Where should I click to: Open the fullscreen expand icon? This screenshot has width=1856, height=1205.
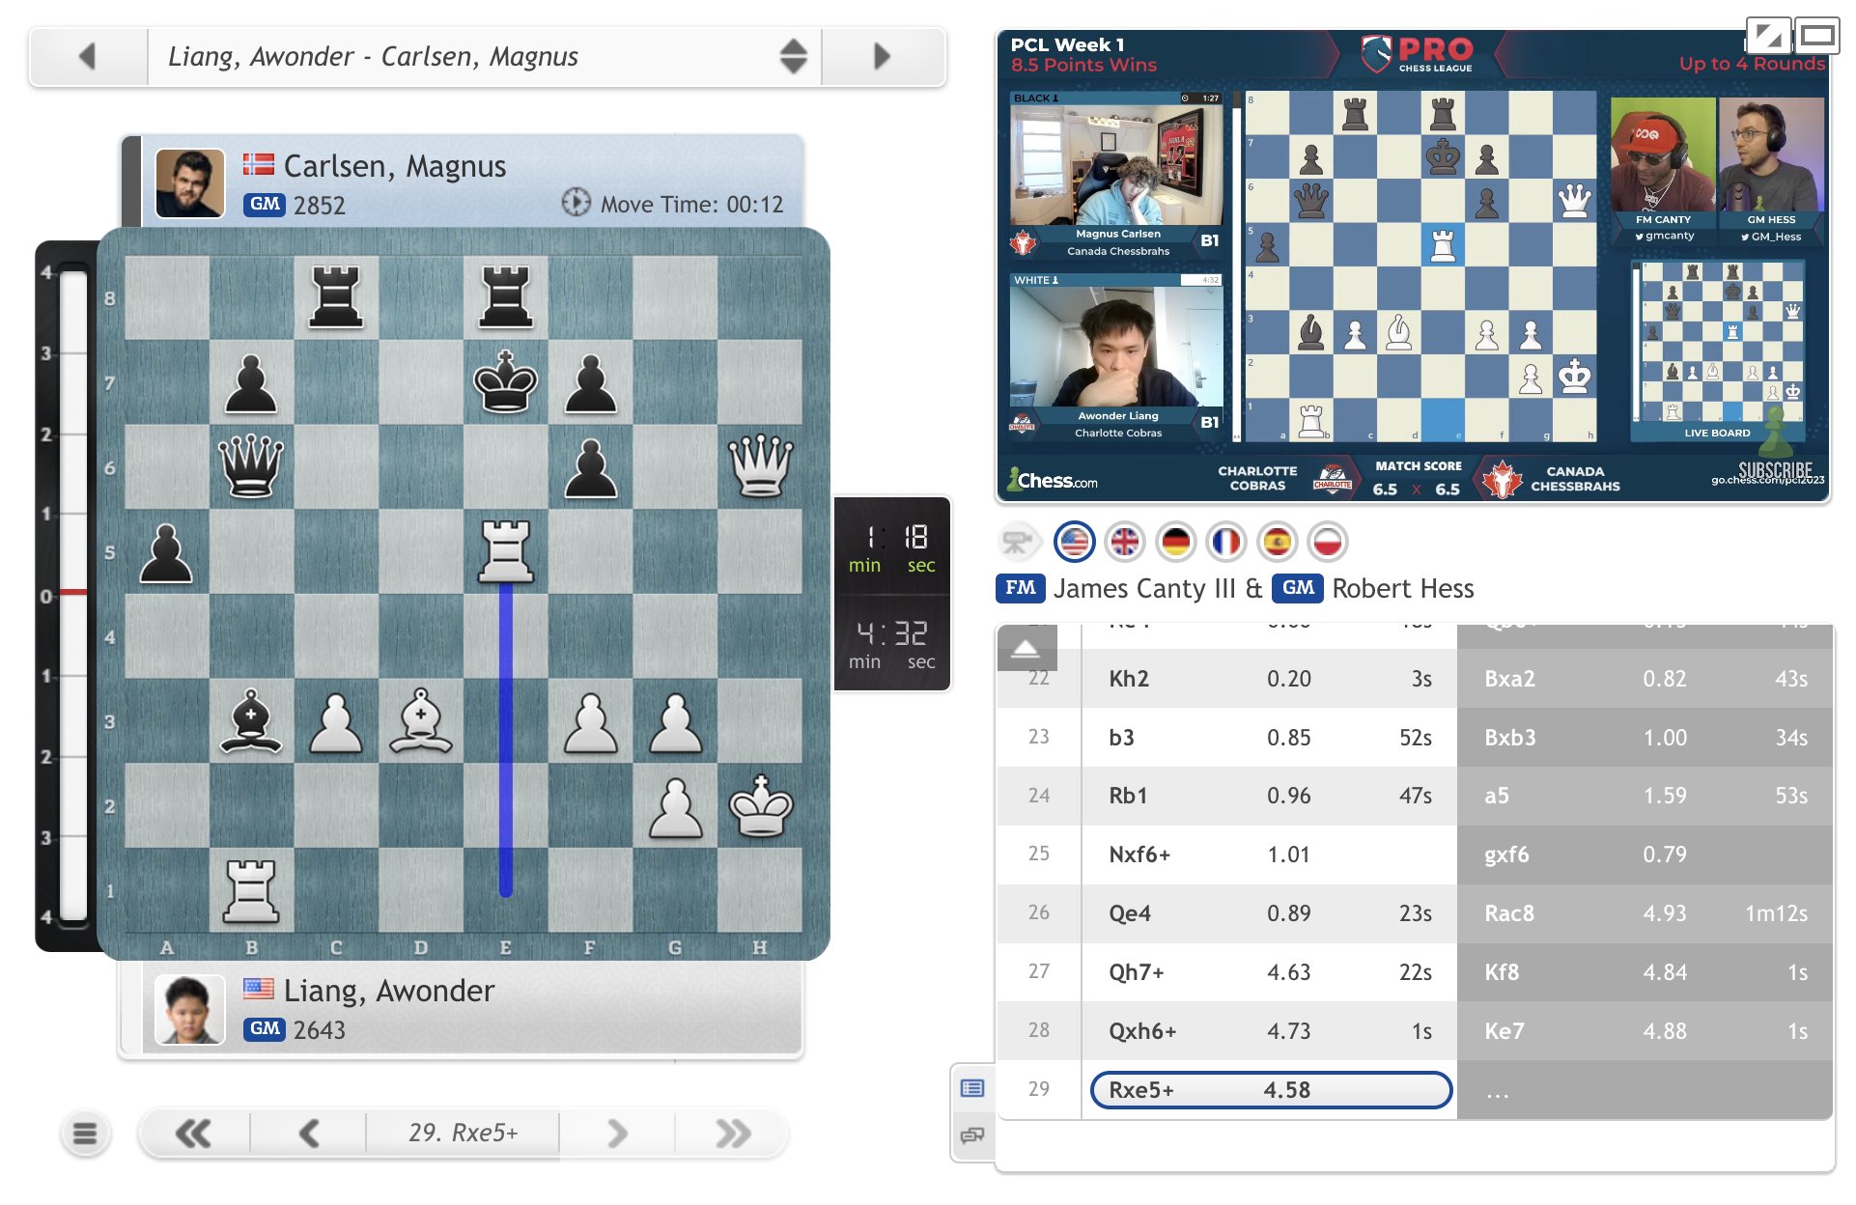click(x=1770, y=34)
